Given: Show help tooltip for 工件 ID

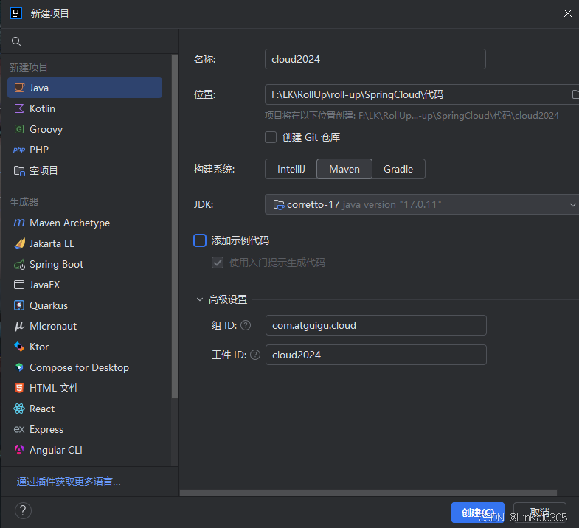Looking at the screenshot, I should click(255, 355).
